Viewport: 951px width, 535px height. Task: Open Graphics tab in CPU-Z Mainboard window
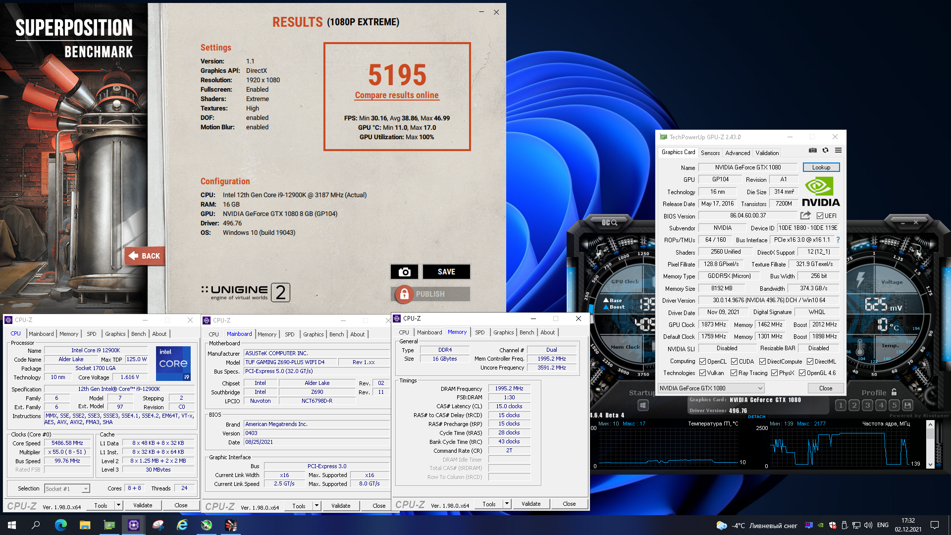[313, 334]
